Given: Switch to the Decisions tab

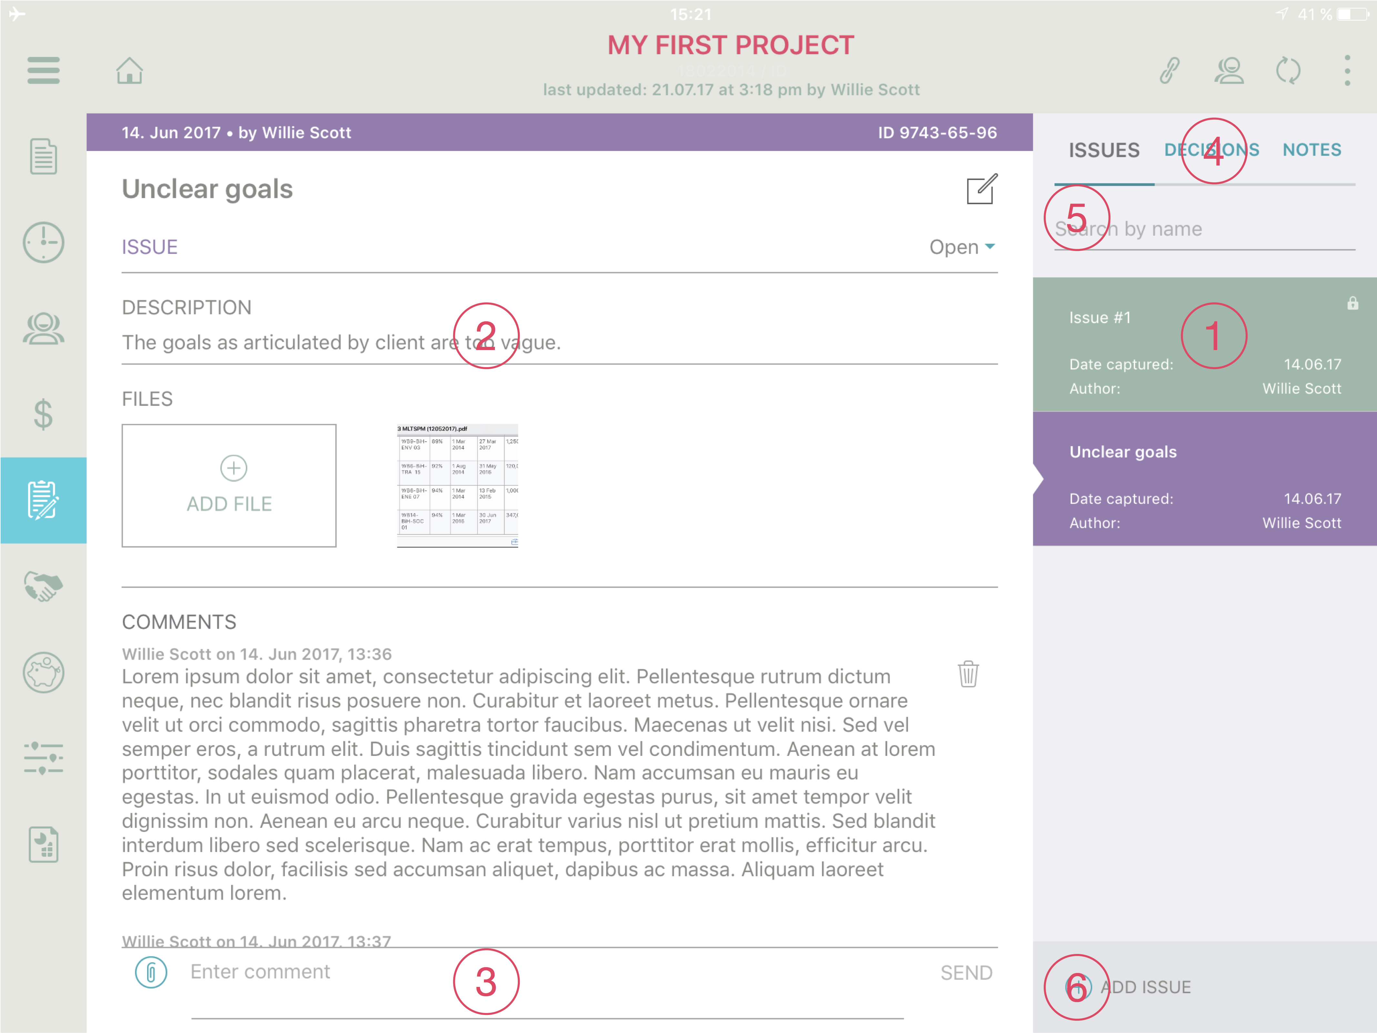Looking at the screenshot, I should coord(1211,150).
